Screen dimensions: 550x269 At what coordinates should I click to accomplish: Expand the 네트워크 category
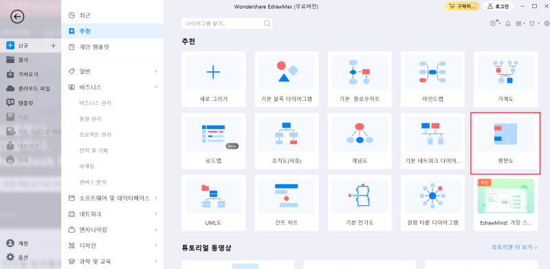click(x=112, y=213)
